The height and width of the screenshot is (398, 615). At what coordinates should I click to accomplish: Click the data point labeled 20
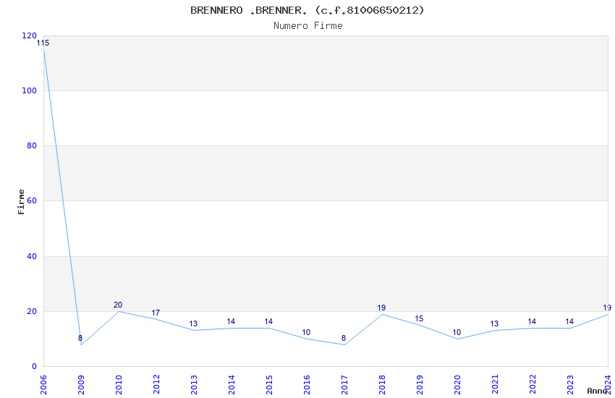[118, 311]
